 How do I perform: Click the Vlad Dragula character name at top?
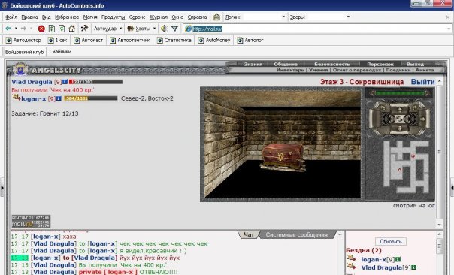click(32, 82)
